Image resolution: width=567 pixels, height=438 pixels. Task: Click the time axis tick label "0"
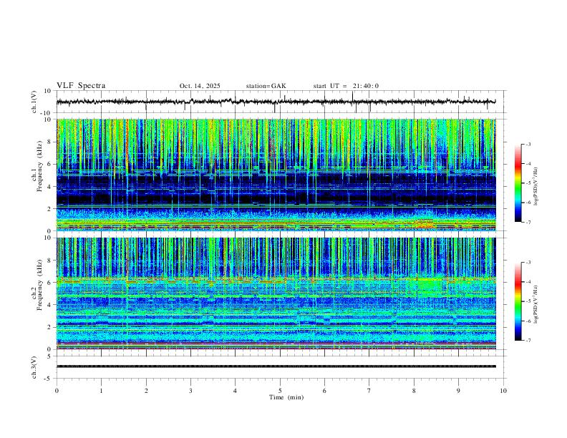click(57, 391)
